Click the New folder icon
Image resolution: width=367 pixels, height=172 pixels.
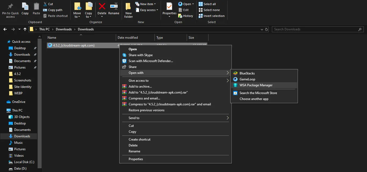point(128,6)
